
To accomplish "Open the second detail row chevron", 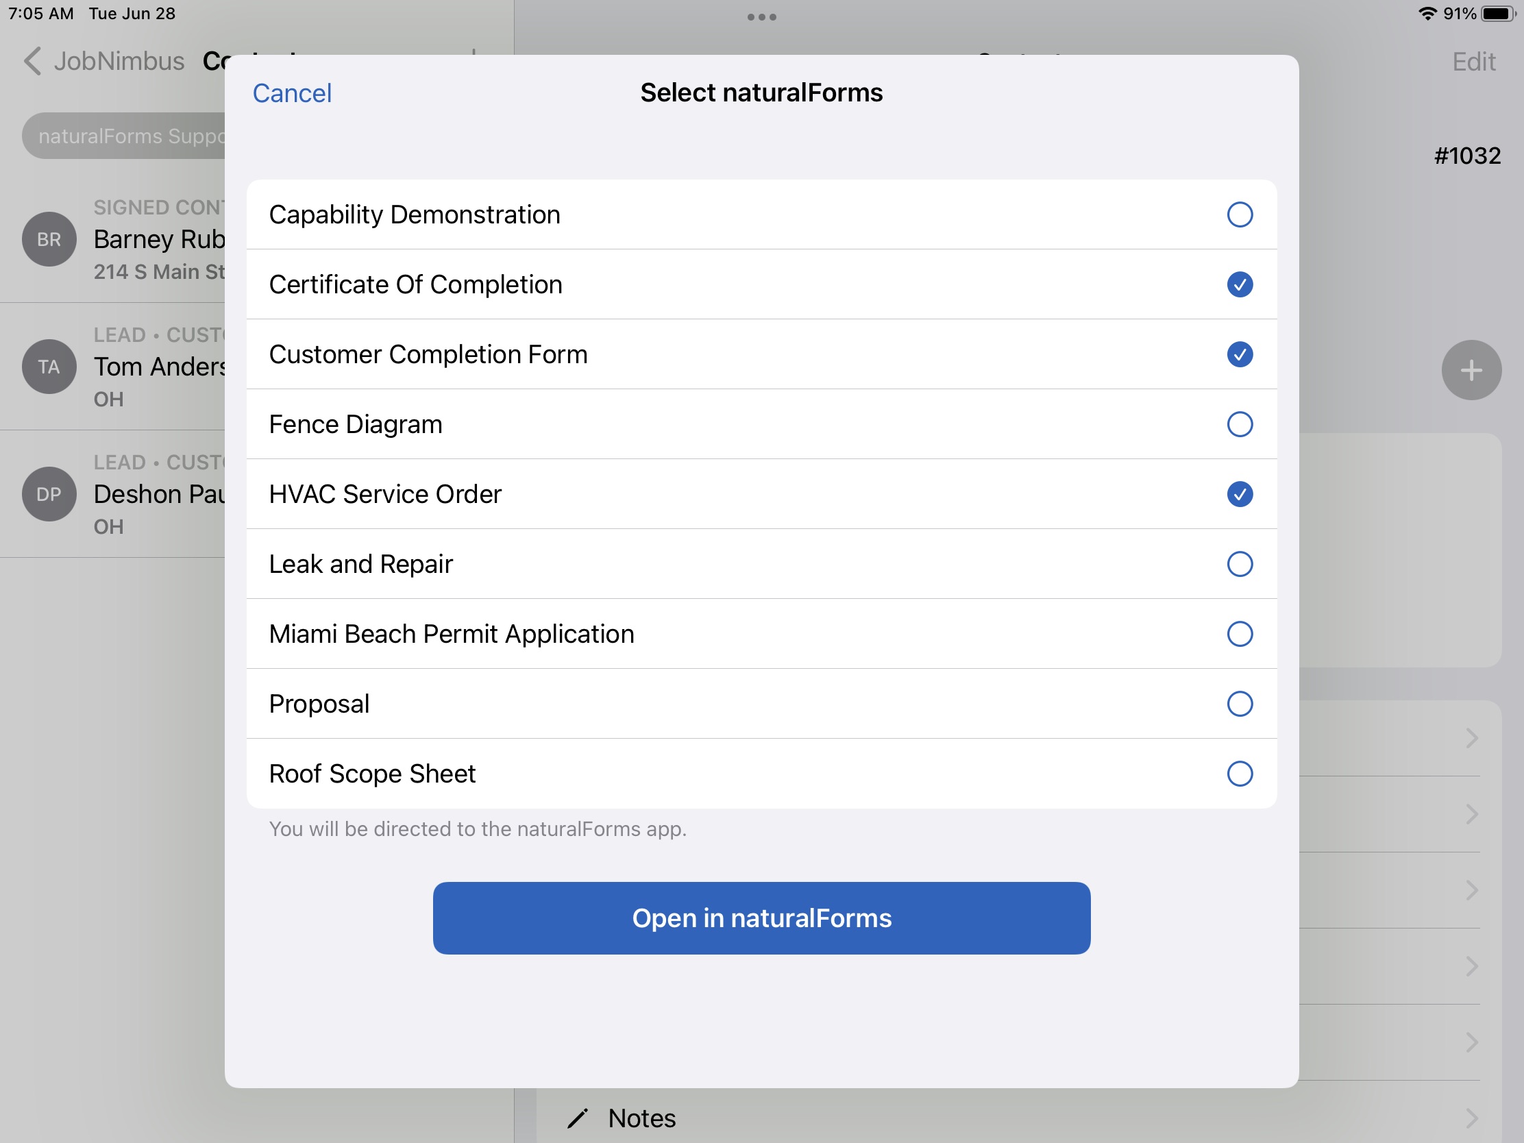I will pyautogui.click(x=1472, y=813).
